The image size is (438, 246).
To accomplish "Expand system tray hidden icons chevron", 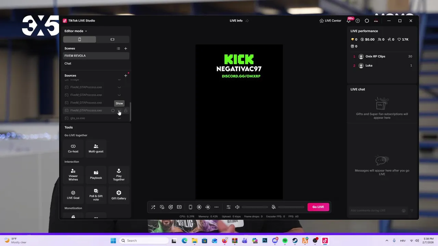I will pos(387,241).
